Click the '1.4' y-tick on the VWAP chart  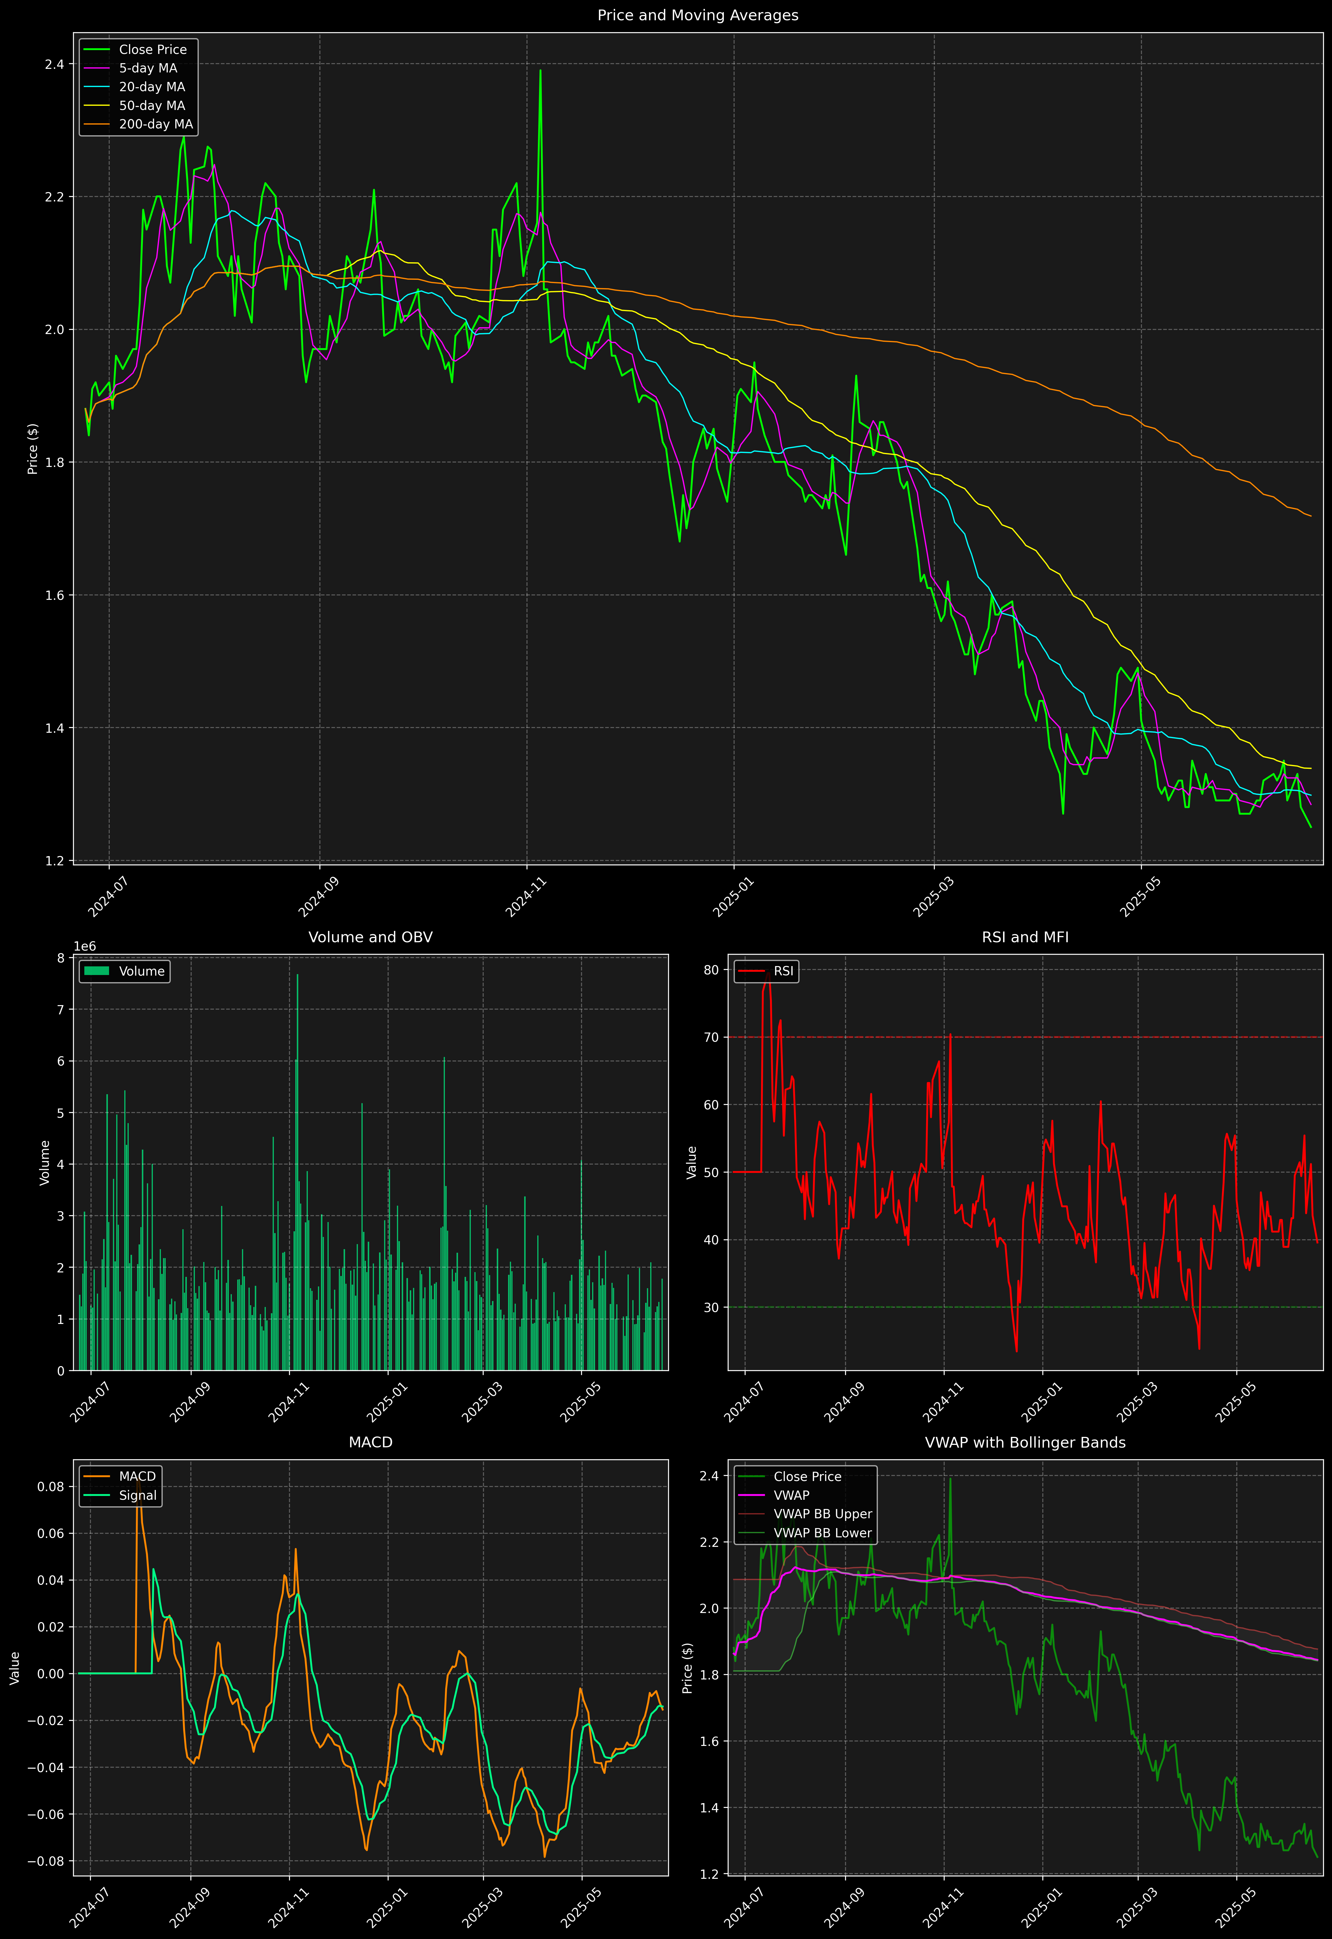(710, 1808)
